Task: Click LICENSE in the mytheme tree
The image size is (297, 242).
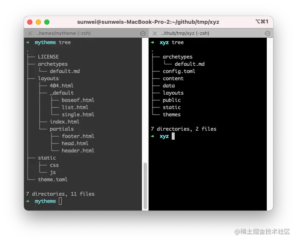Action: click(x=48, y=57)
